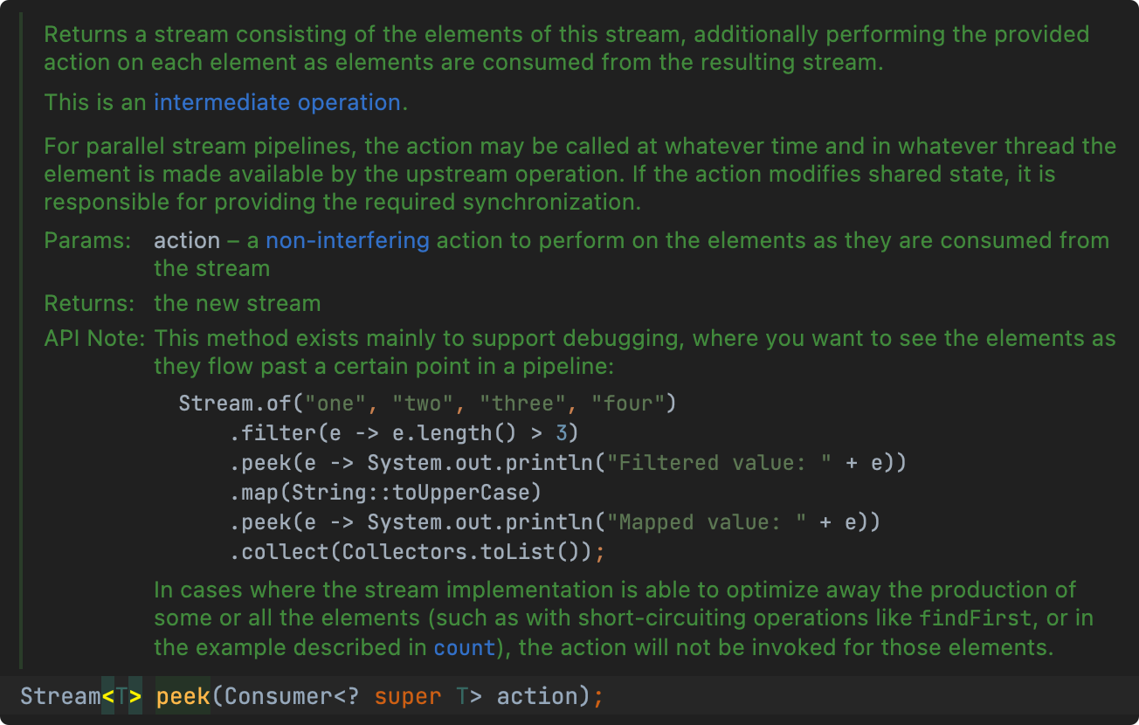Click the "Params:" section label
Viewport: 1139px width, 725px height.
88,240
